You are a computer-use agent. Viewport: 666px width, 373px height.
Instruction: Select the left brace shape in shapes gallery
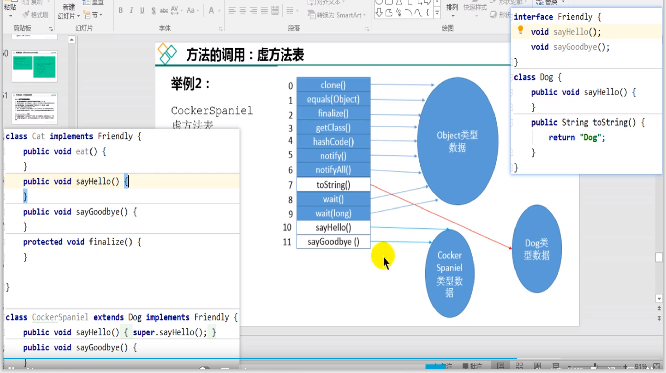point(428,13)
